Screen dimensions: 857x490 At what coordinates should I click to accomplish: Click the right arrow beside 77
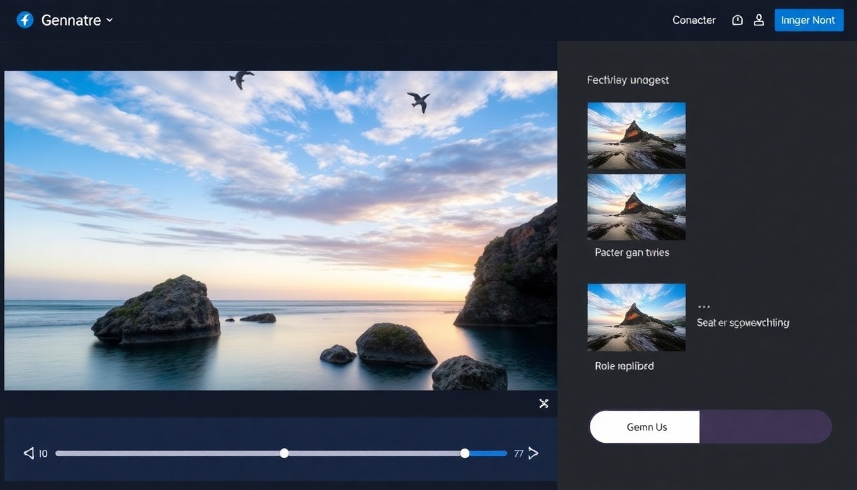[534, 454]
